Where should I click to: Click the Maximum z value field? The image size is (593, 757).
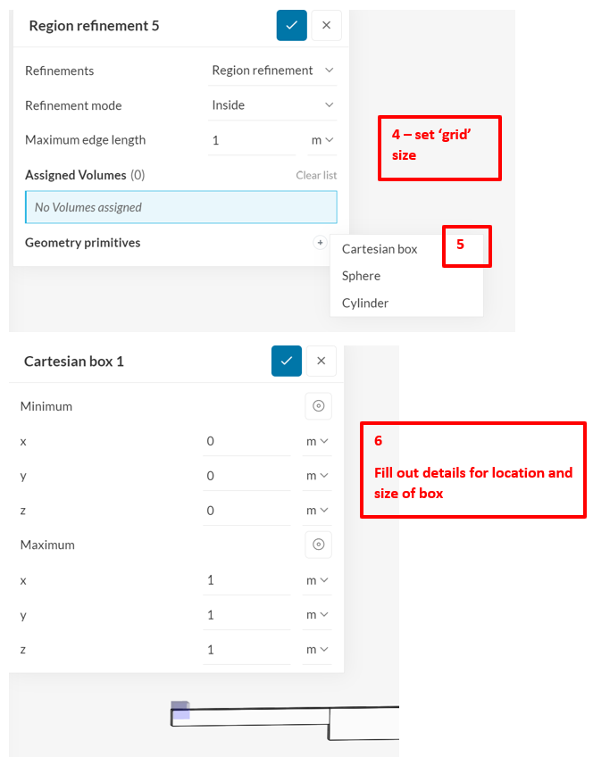(x=246, y=649)
